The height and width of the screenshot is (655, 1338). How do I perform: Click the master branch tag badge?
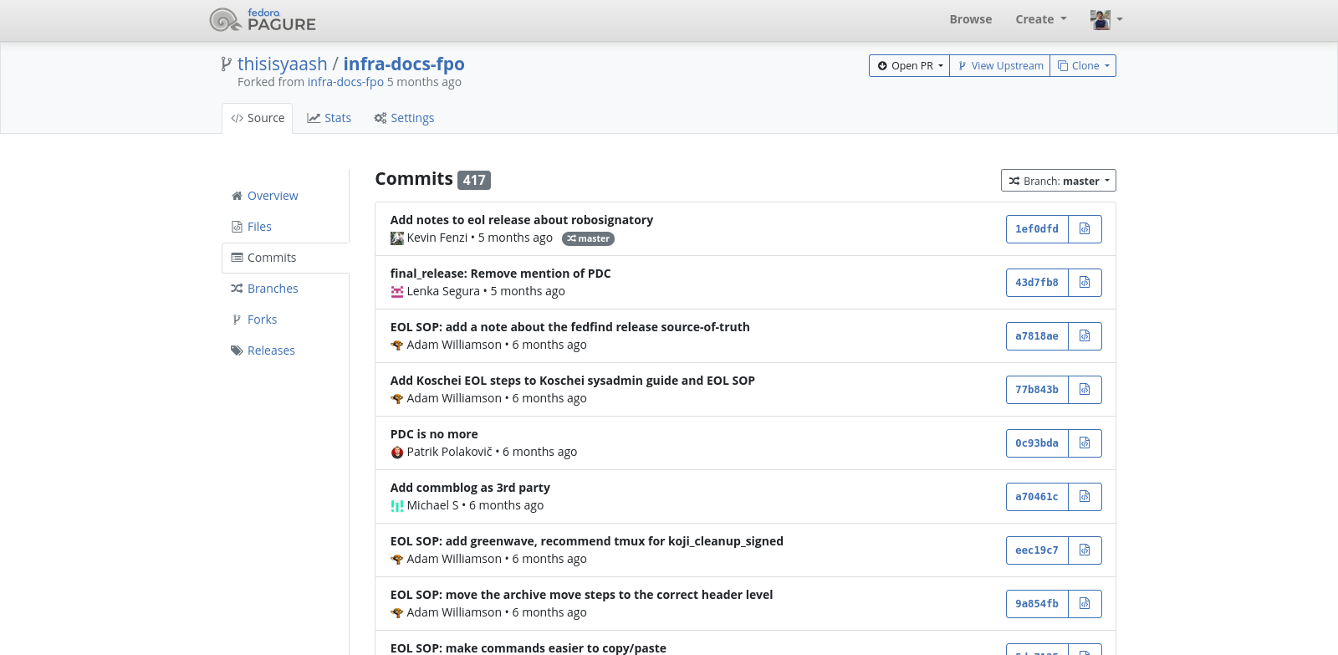[588, 238]
